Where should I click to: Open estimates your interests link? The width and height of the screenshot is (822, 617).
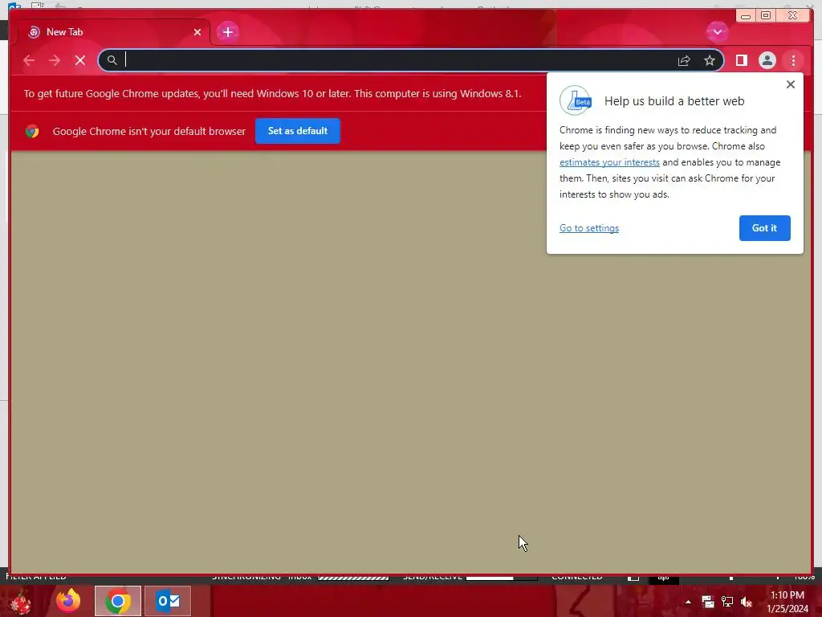(609, 162)
